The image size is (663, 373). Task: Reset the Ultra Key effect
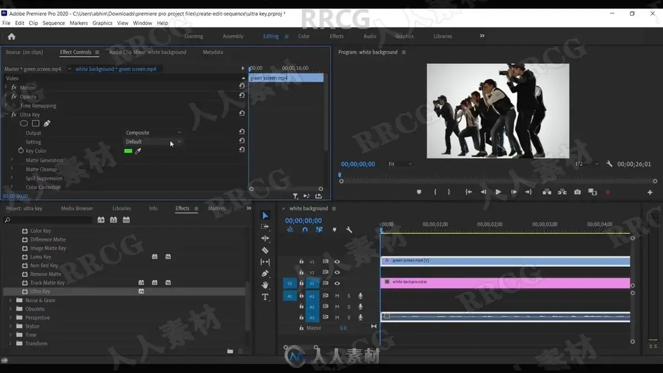click(242, 114)
